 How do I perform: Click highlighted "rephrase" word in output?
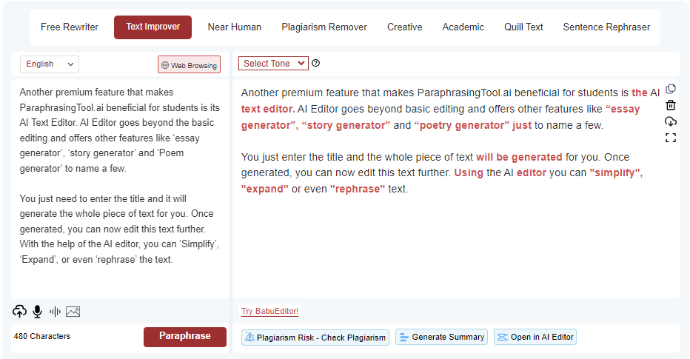[358, 189]
